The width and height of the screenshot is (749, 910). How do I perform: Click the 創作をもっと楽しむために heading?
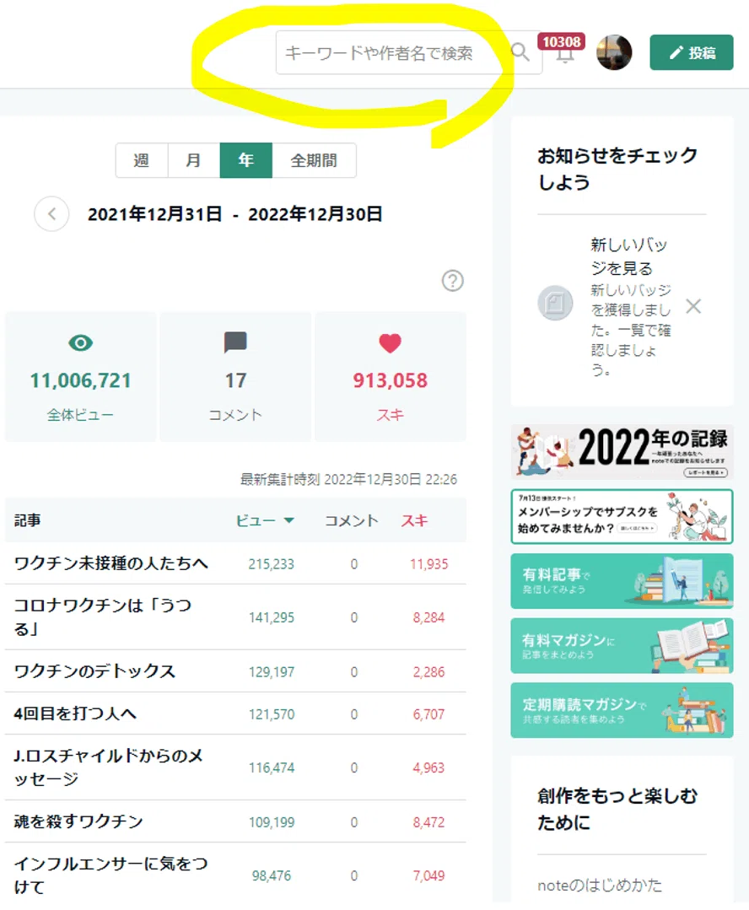(617, 809)
